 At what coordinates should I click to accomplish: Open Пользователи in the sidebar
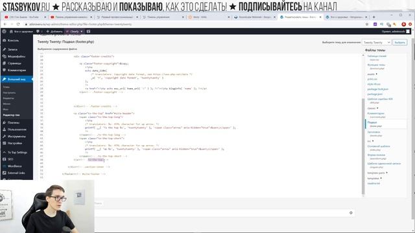(x=16, y=129)
